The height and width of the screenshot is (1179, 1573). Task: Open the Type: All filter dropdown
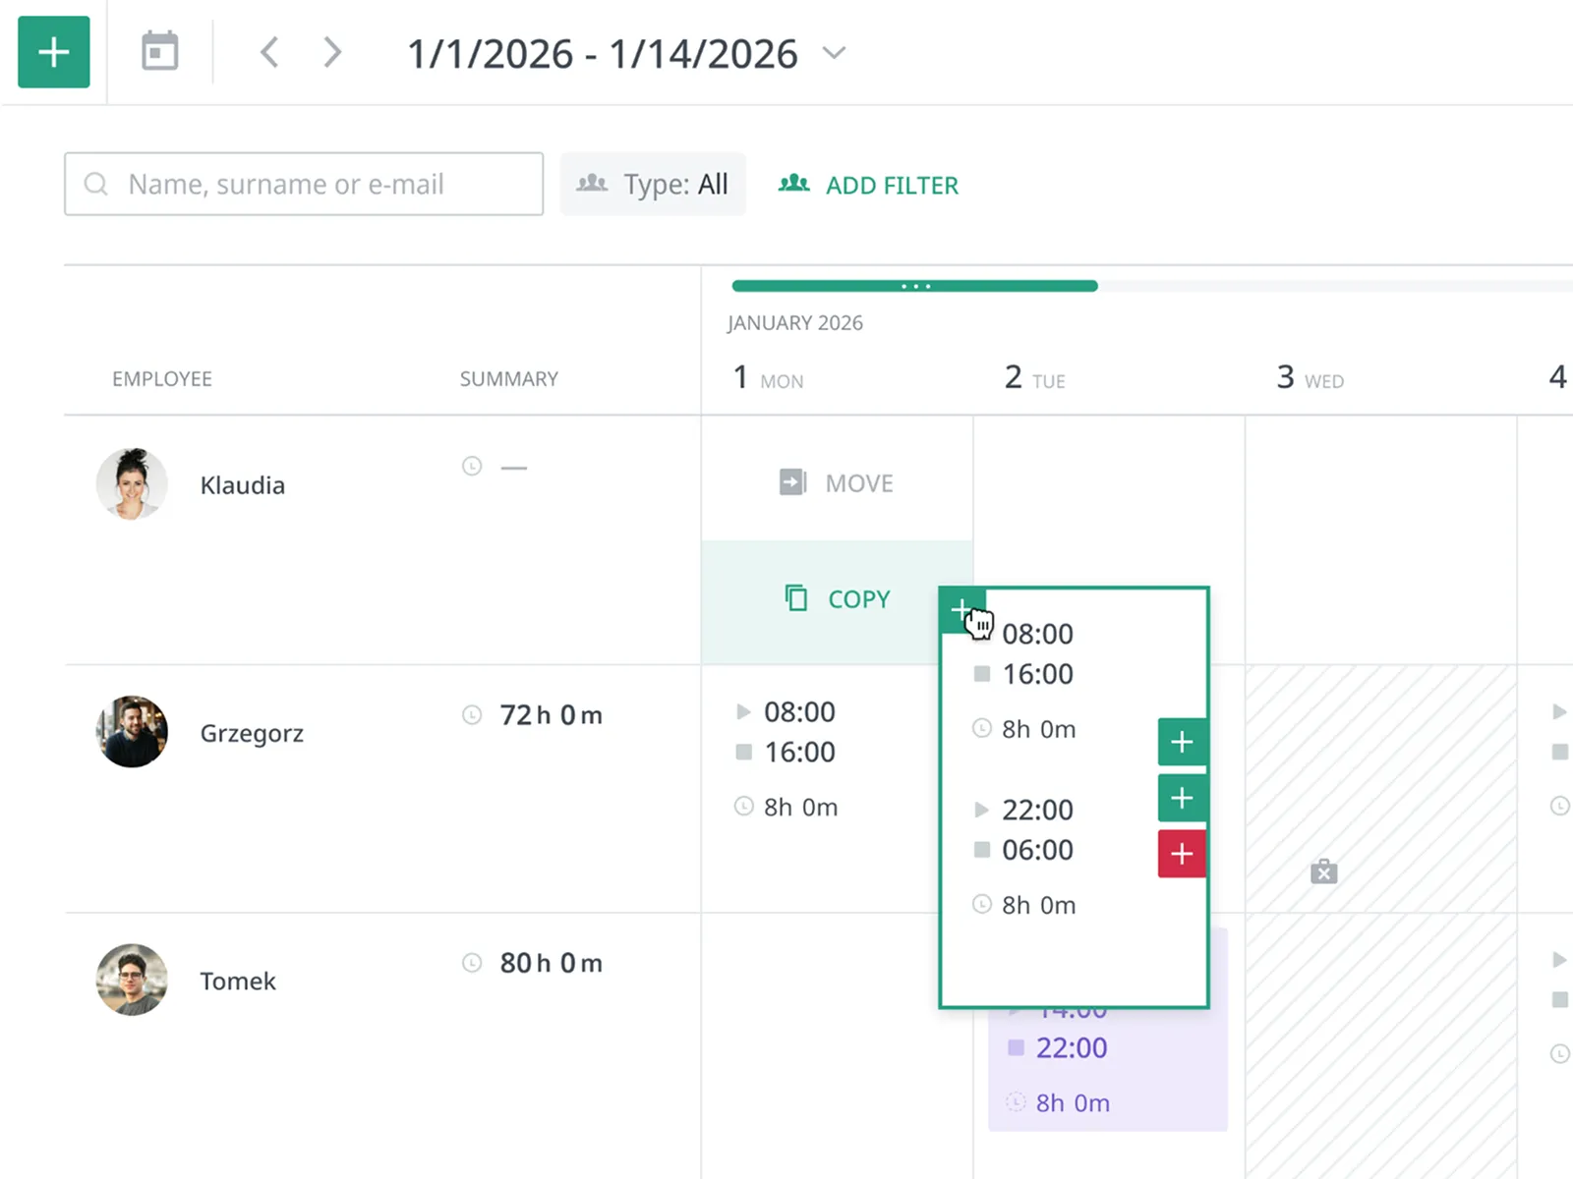click(653, 184)
